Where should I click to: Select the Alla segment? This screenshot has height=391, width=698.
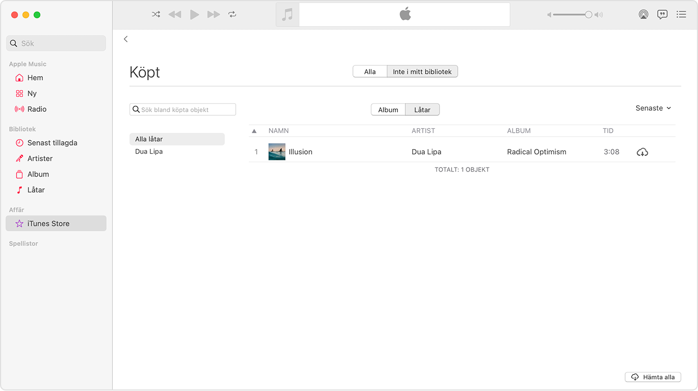click(370, 72)
